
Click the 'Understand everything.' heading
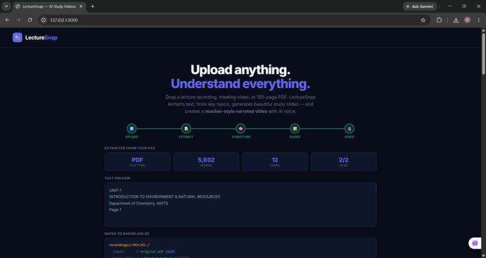pos(241,84)
